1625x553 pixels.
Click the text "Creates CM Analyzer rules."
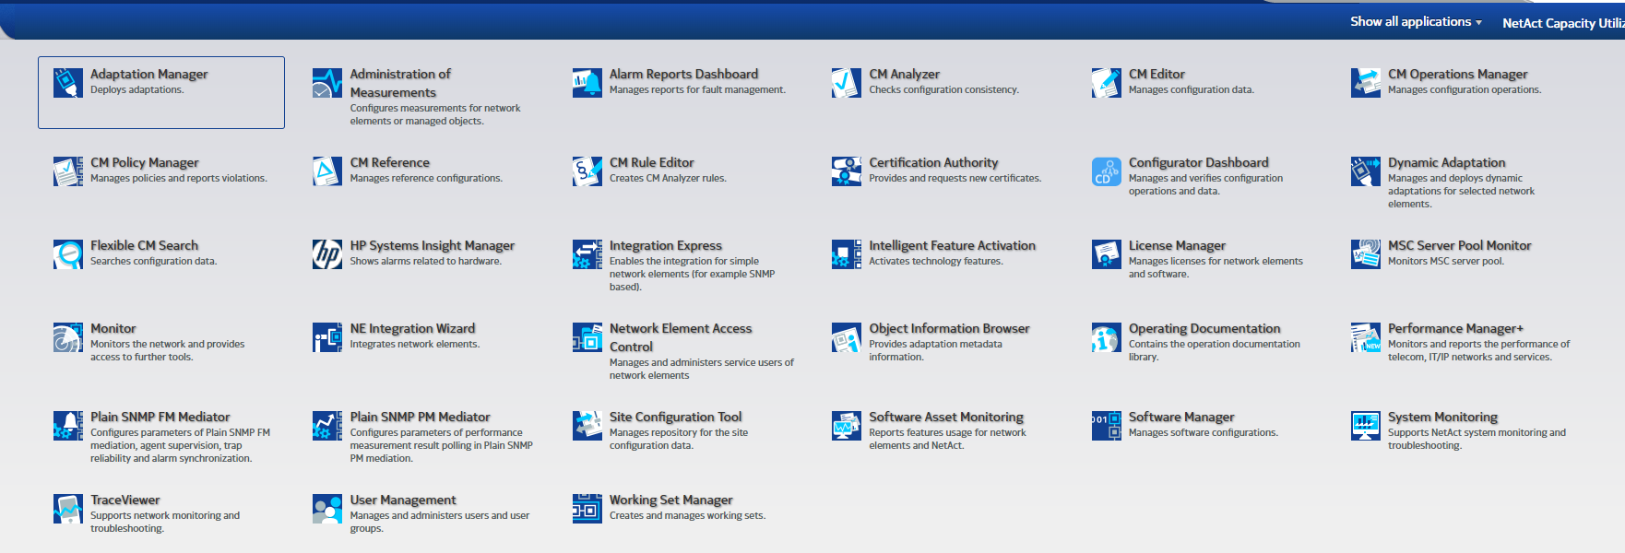pos(668,179)
